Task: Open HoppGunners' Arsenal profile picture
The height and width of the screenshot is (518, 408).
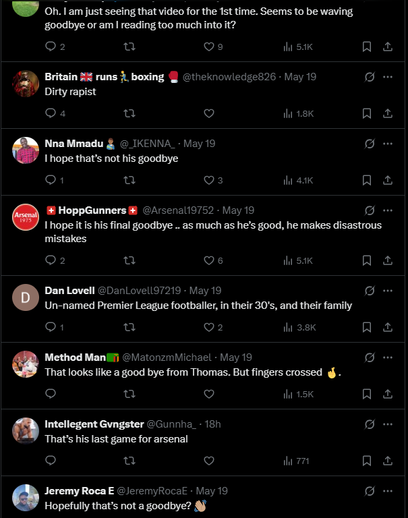Action: [26, 217]
